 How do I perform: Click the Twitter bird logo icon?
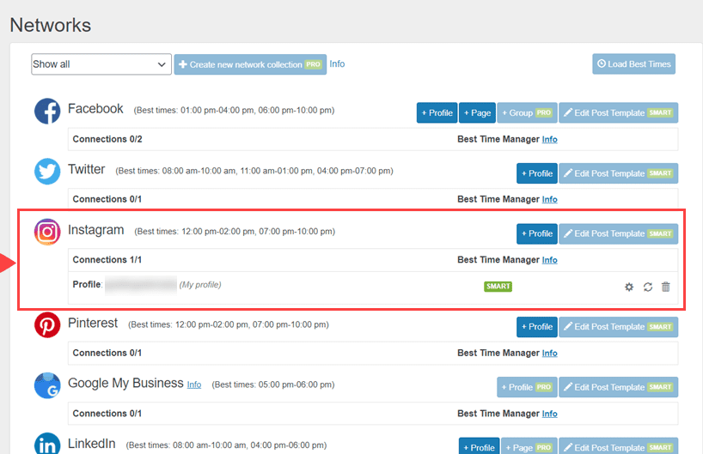(47, 172)
